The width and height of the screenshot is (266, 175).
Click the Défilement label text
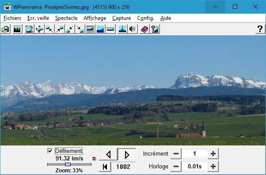[x=68, y=151]
